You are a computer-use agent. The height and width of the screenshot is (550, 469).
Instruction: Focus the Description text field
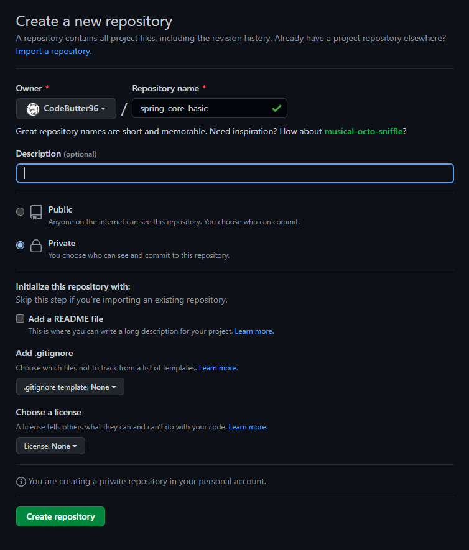click(235, 173)
